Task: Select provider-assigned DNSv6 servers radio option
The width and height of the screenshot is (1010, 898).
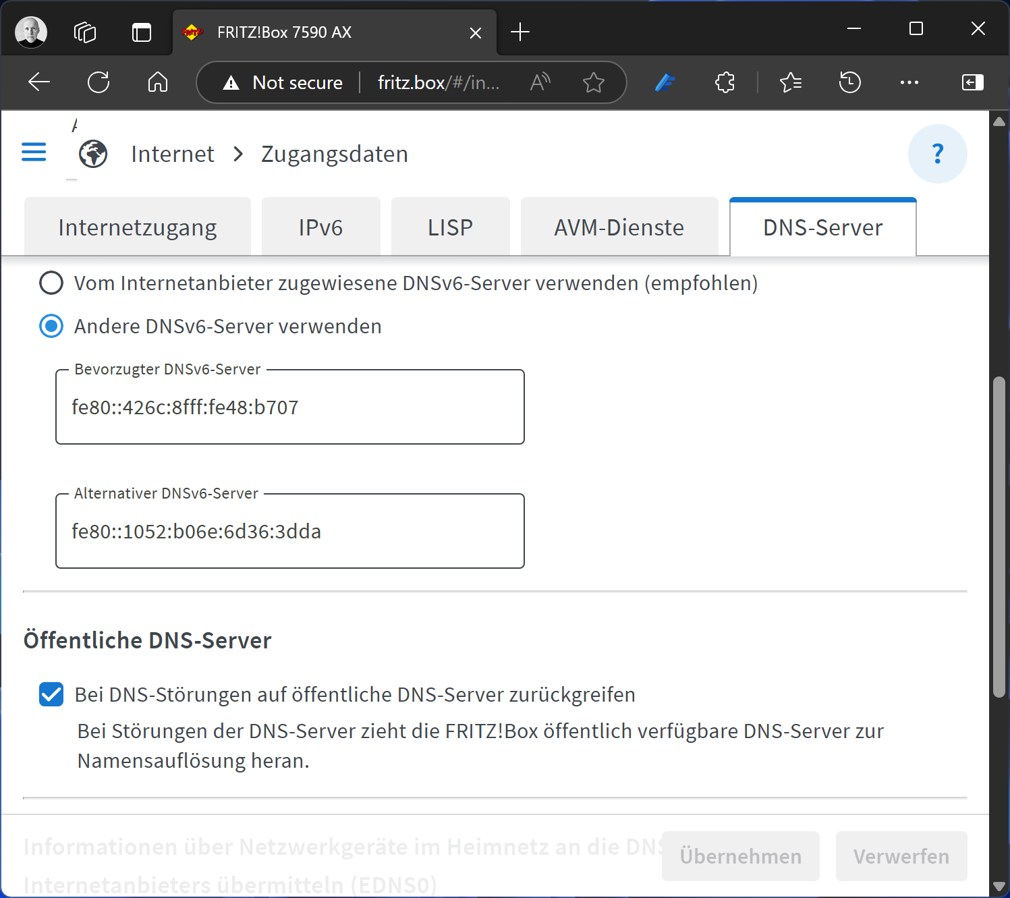Action: tap(51, 283)
